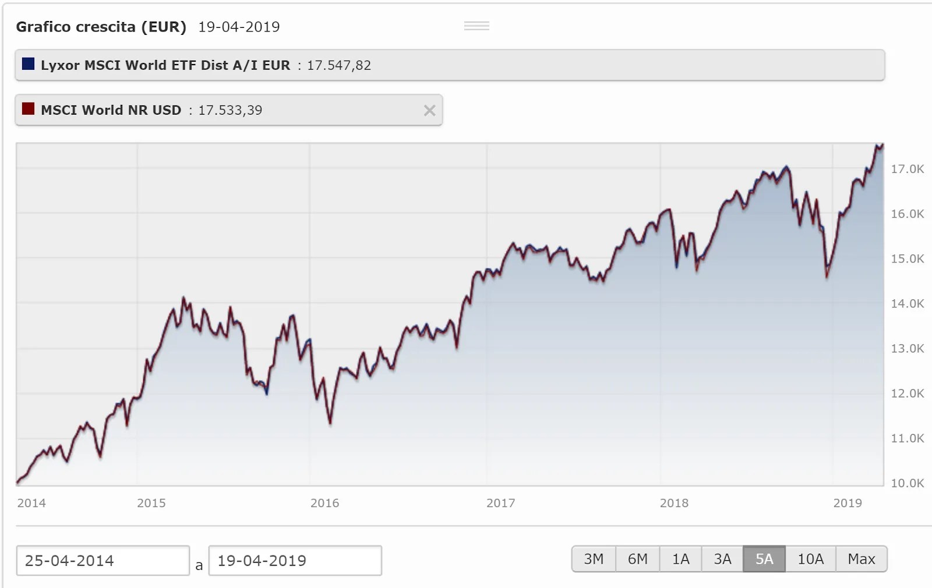Switch the chart to the 1A period
932x588 pixels.
point(680,559)
